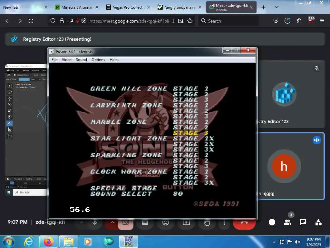The image size is (330, 248).
Task: Open a new tab with plus button
Action: (x=263, y=7)
